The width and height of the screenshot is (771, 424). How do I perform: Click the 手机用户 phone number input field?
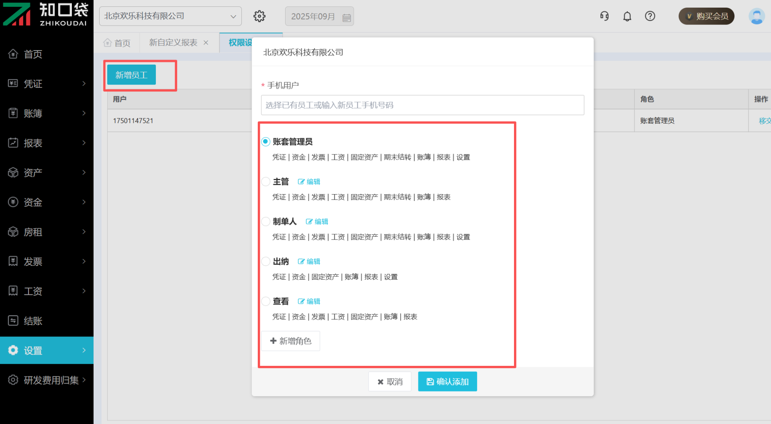tap(422, 105)
